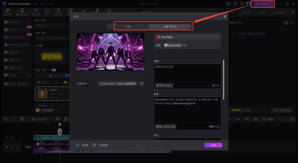
Task: Switch to the 애니메이션 tab in the right panel
Action: pyautogui.click(x=279, y=13)
